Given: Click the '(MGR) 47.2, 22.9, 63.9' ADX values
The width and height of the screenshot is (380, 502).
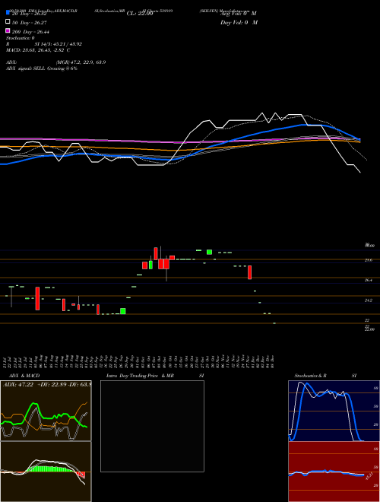Looking at the screenshot, I should pyautogui.click(x=81, y=62).
